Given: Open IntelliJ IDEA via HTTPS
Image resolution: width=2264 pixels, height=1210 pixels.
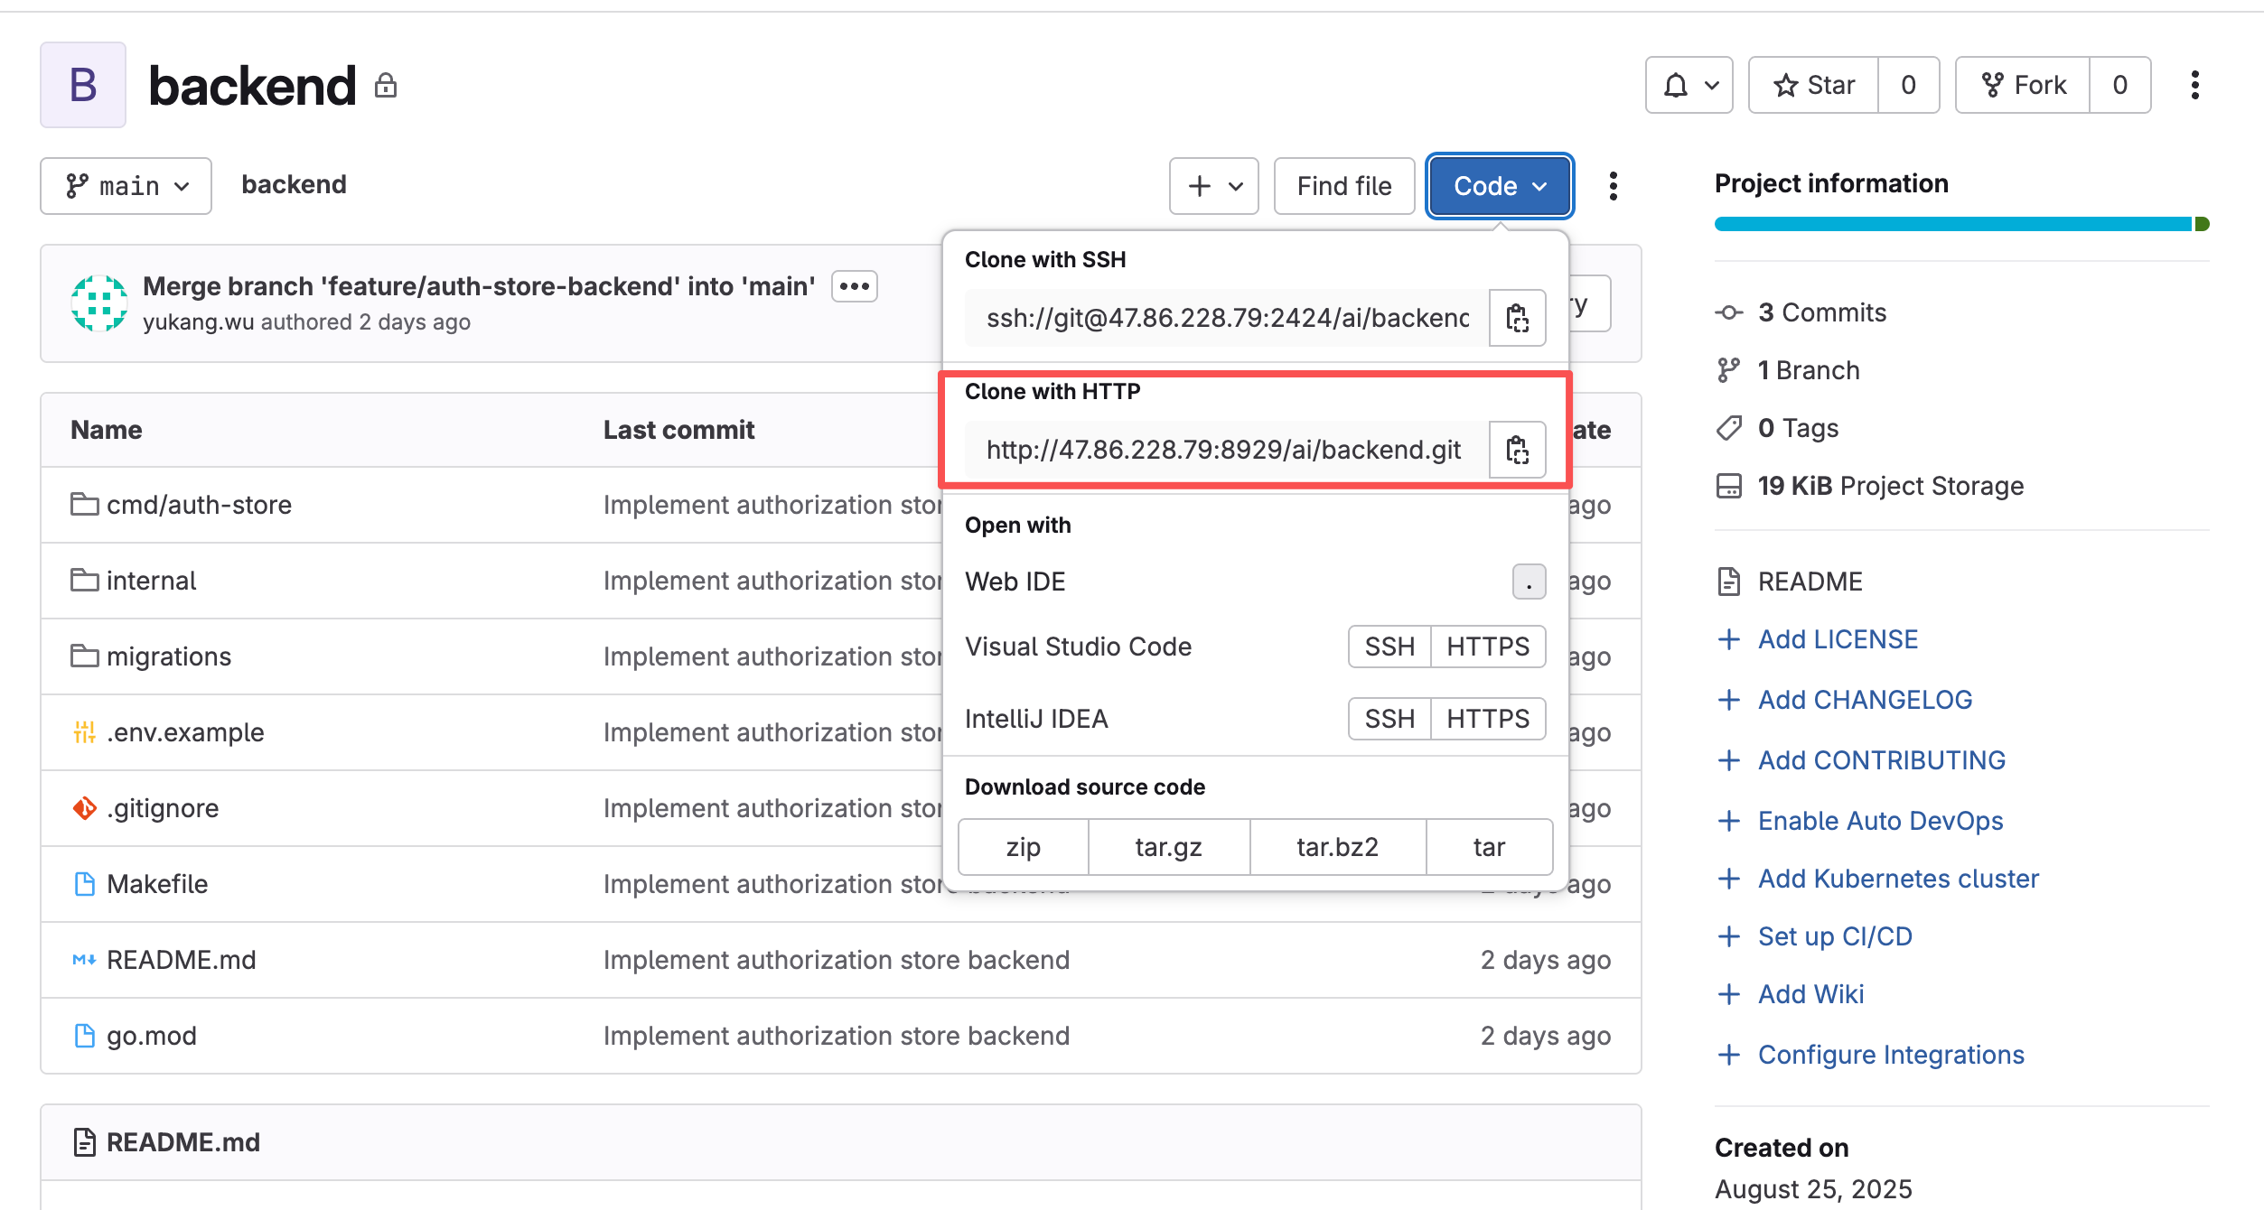Looking at the screenshot, I should click(1487, 719).
